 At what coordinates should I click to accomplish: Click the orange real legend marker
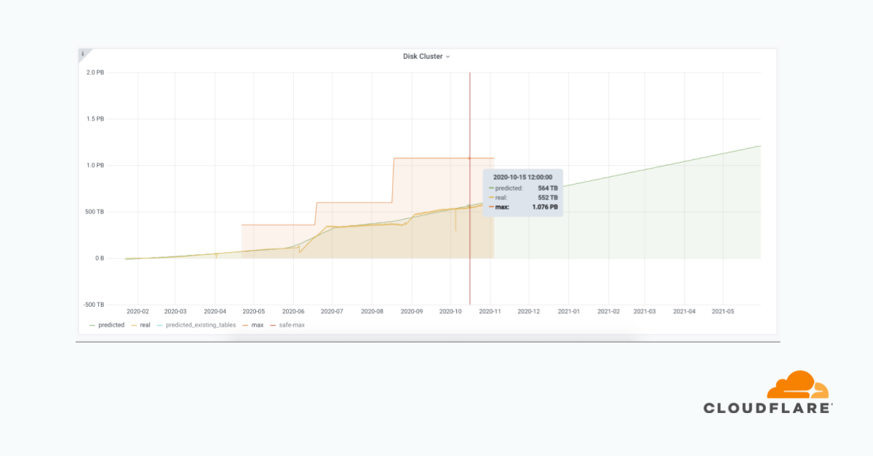click(133, 325)
